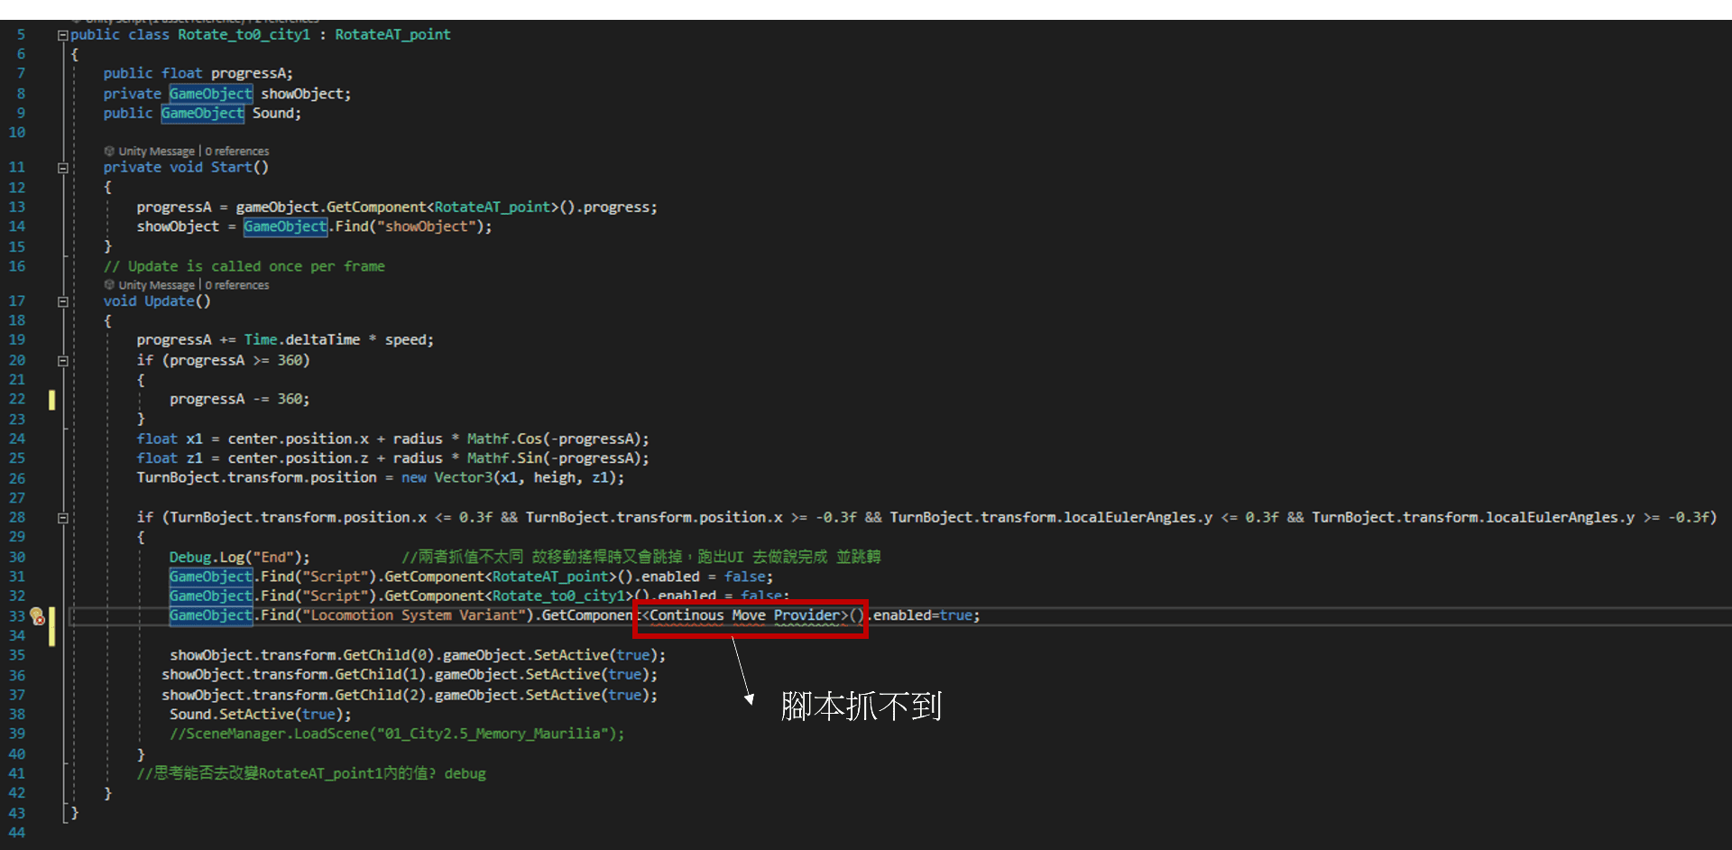Viewport: 1732px width, 850px height.
Task: Click the highlighted Continous Move Provider text
Action: (x=749, y=615)
